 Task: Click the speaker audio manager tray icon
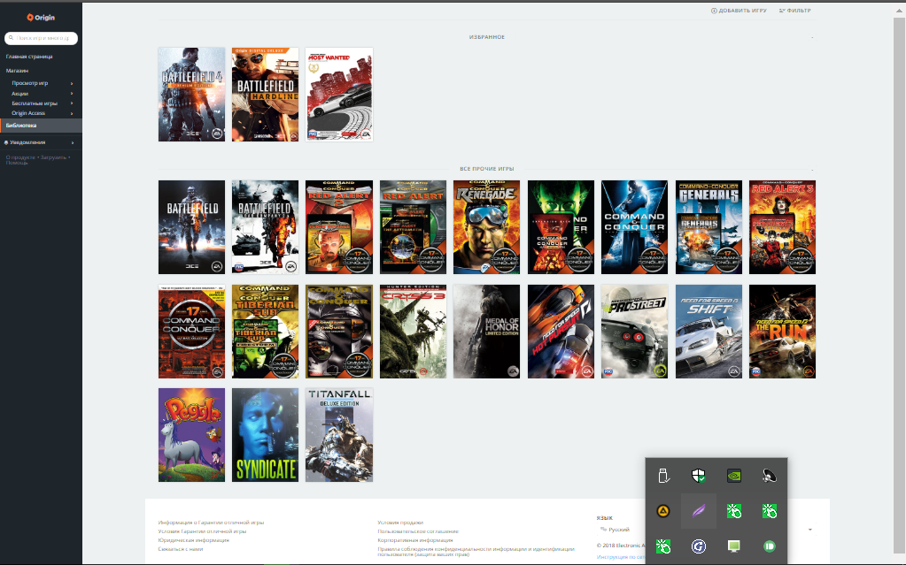[x=769, y=476]
